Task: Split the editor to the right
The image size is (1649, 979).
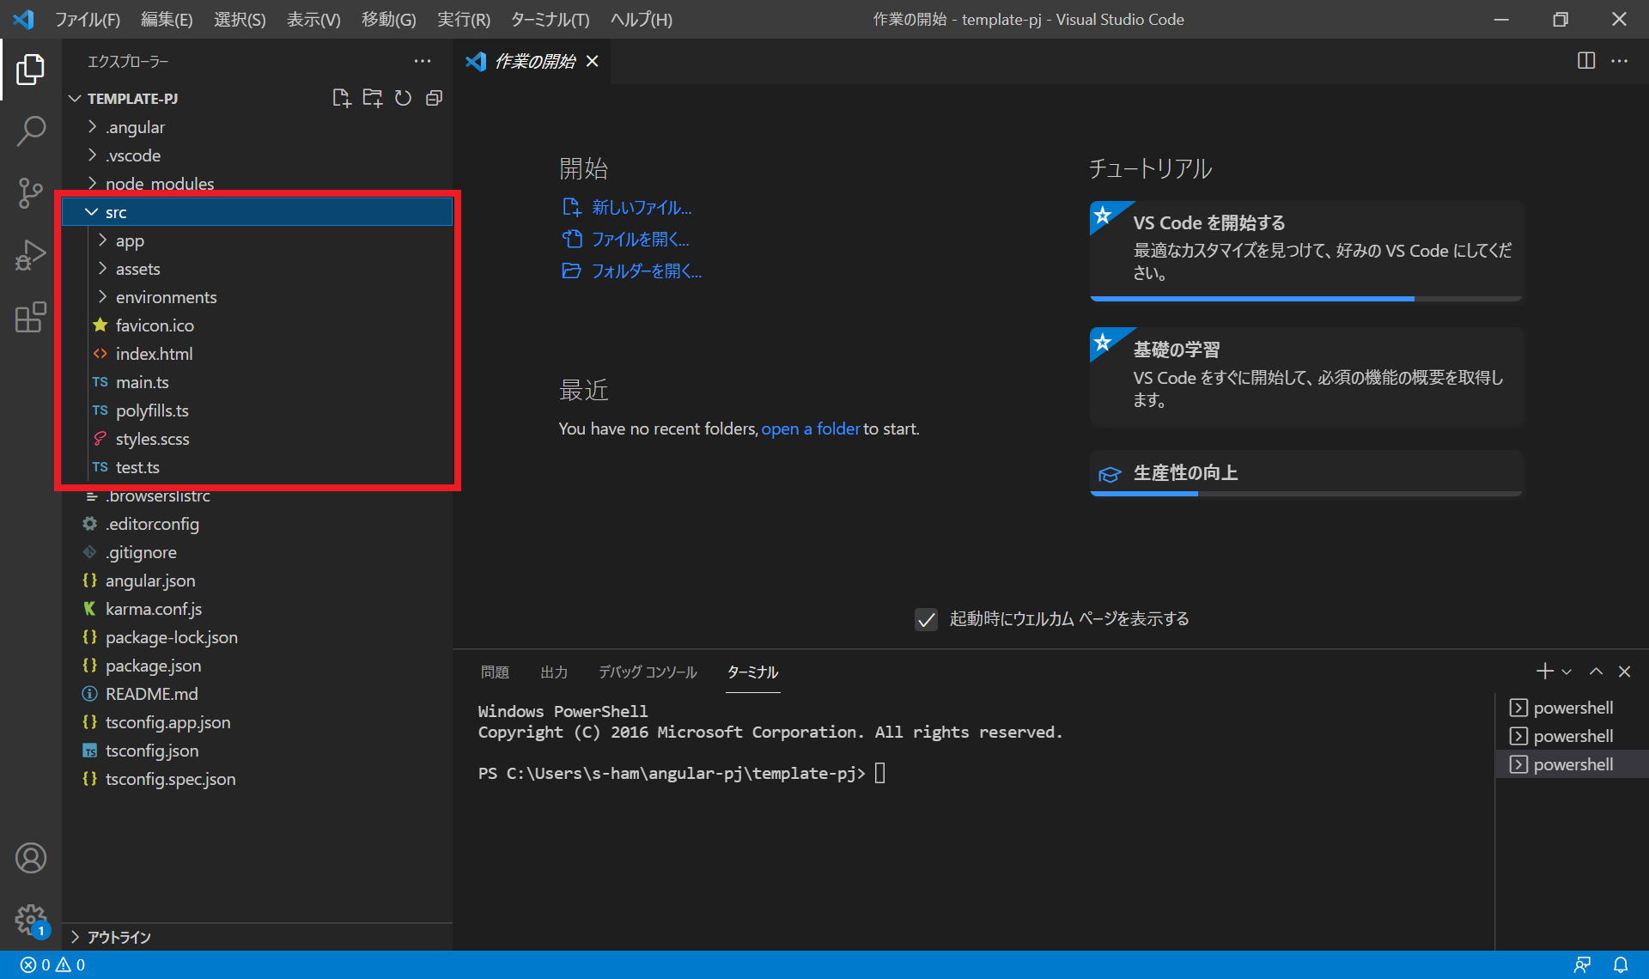Action: (1585, 61)
